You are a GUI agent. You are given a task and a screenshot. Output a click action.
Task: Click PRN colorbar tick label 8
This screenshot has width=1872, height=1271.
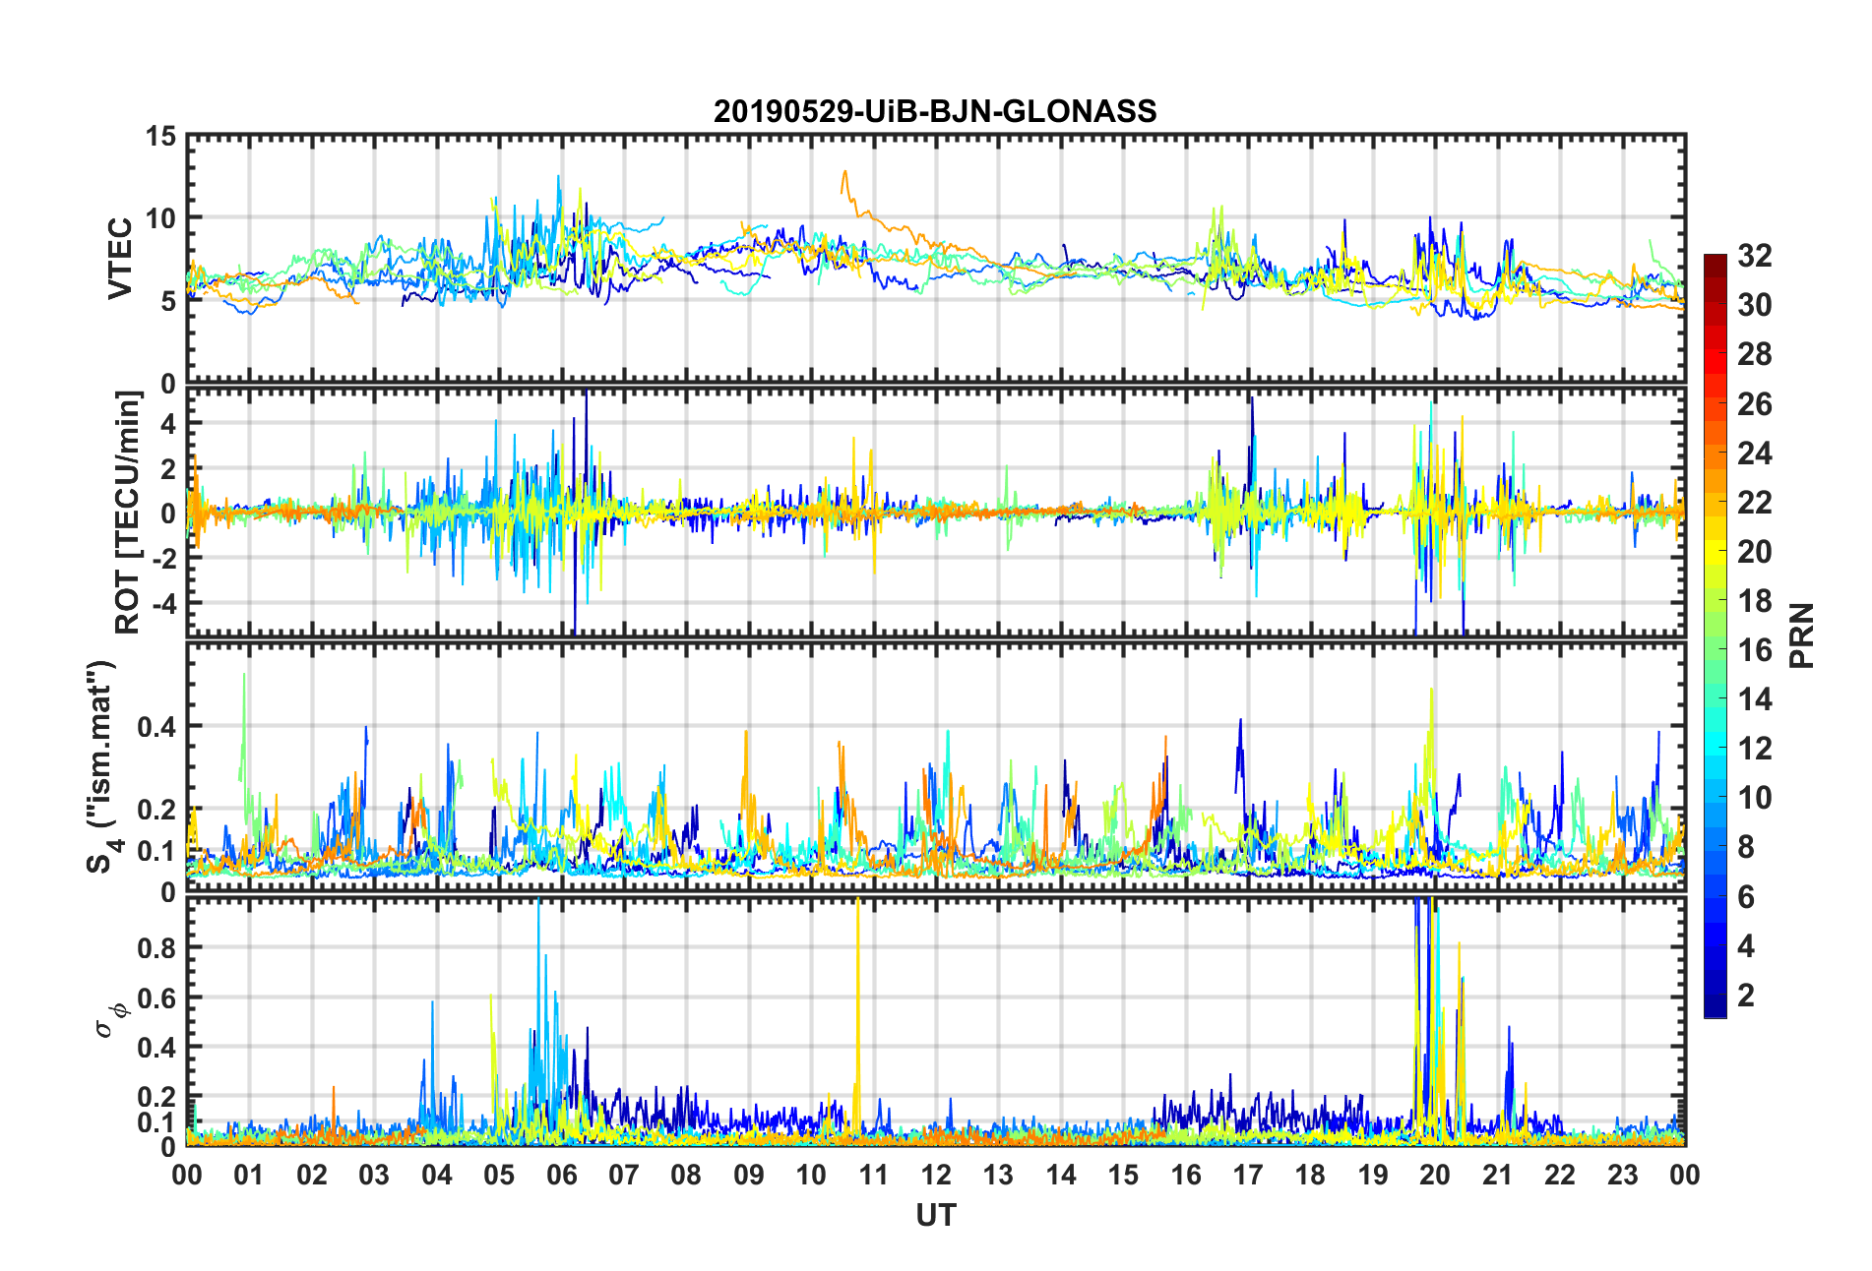tap(1746, 847)
